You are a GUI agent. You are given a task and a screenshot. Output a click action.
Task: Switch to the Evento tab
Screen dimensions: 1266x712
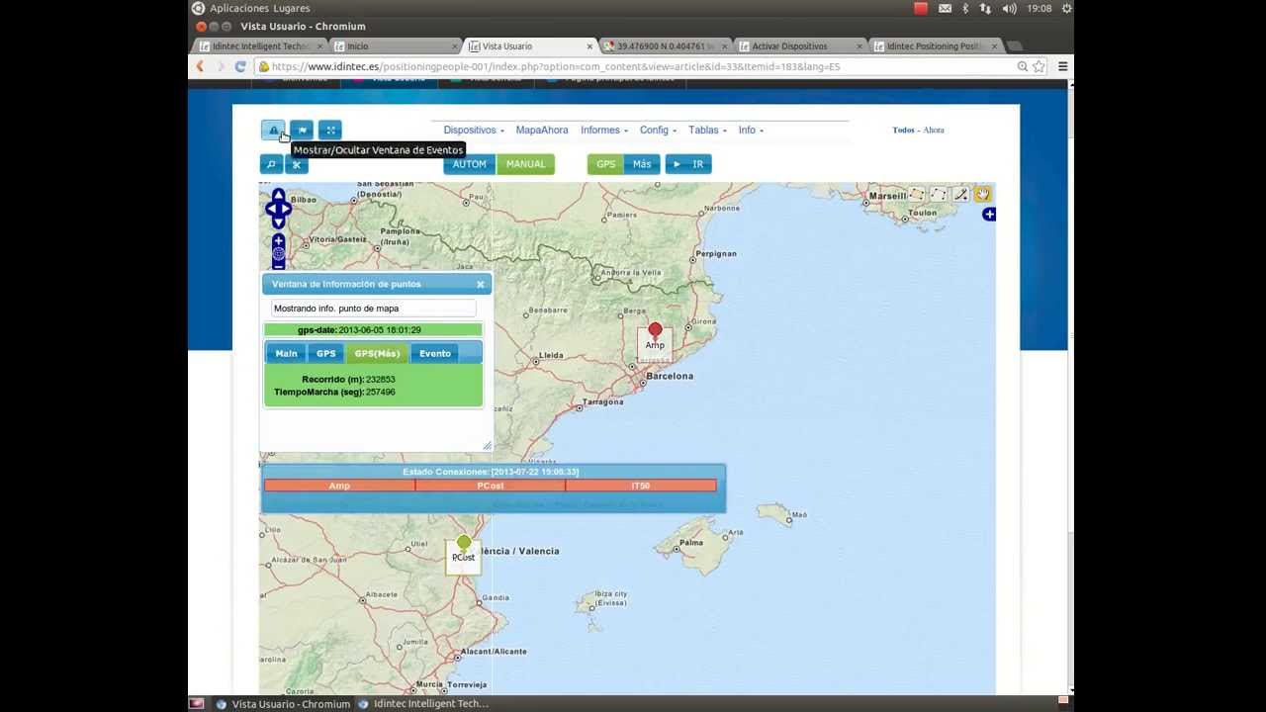coord(434,353)
